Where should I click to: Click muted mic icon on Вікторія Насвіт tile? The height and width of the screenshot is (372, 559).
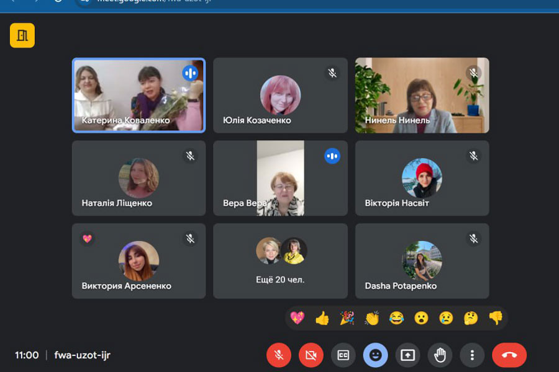[473, 156]
